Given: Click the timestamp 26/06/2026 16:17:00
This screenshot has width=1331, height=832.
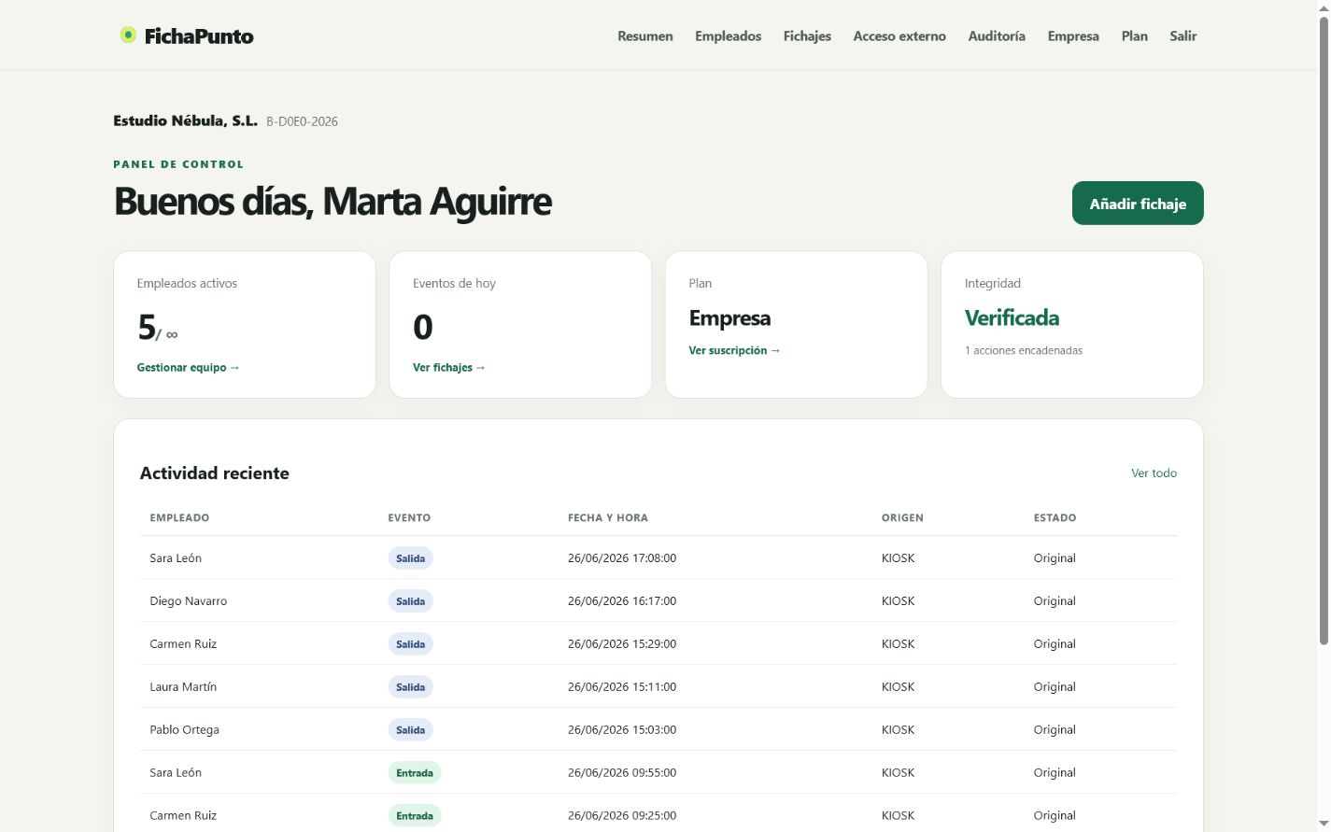Looking at the screenshot, I should (x=622, y=601).
